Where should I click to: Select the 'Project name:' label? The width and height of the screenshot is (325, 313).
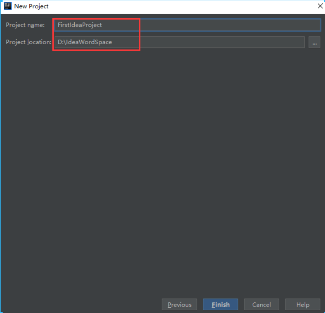click(x=25, y=25)
